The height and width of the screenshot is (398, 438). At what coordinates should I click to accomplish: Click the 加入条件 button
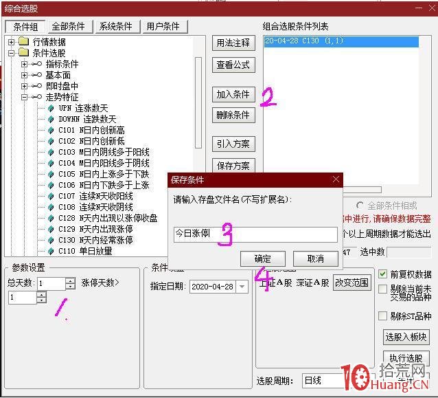(233, 94)
